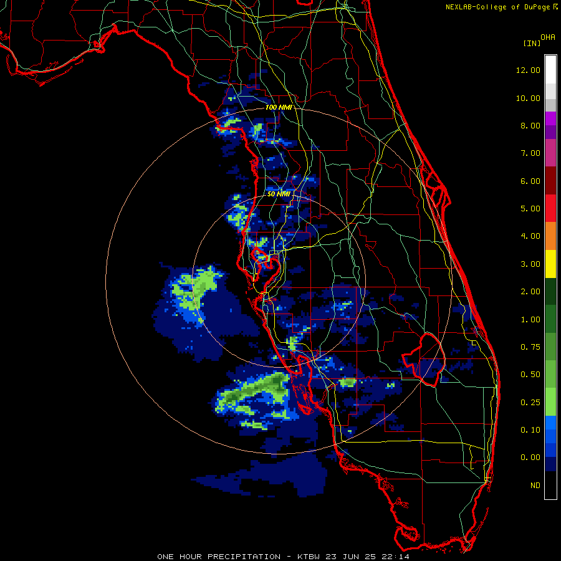Image resolution: width=561 pixels, height=561 pixels.
Task: Click the 0.10 legend value
Action: coord(530,430)
